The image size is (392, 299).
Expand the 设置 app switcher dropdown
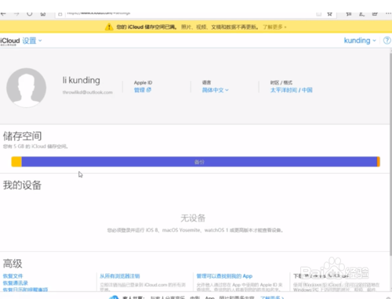[x=32, y=41]
